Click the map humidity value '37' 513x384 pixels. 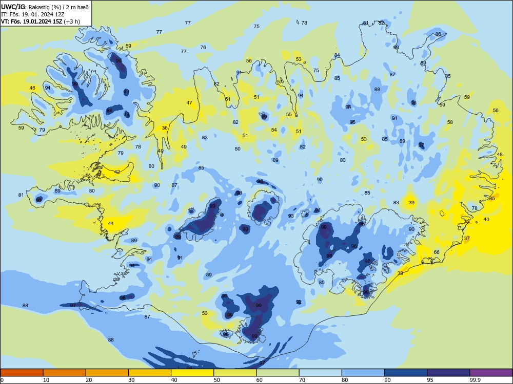[467, 239]
